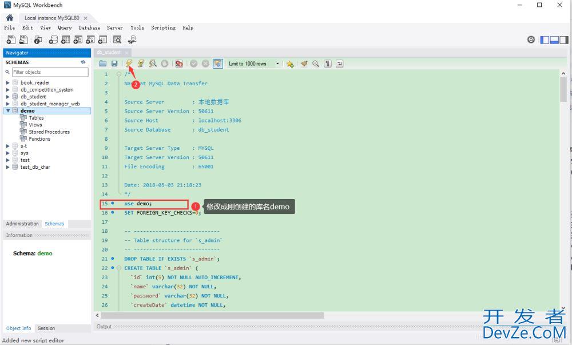Open Workbench preferences gear icon

coord(531,39)
